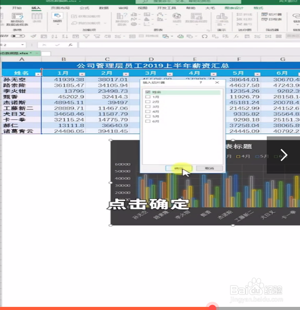Click the Help question mark in slicer dialog
This screenshot has height=310, width=300.
point(201,83)
